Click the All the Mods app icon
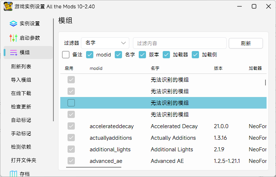This screenshot has width=276, height=177. point(8,6)
